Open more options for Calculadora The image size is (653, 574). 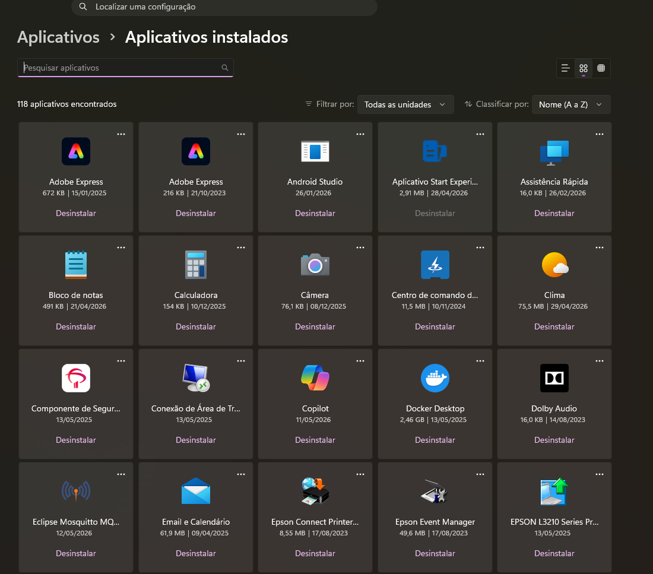pyautogui.click(x=240, y=248)
